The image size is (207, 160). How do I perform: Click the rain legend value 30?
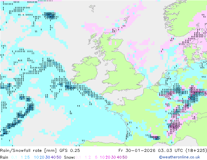pyautogui.click(x=48, y=157)
